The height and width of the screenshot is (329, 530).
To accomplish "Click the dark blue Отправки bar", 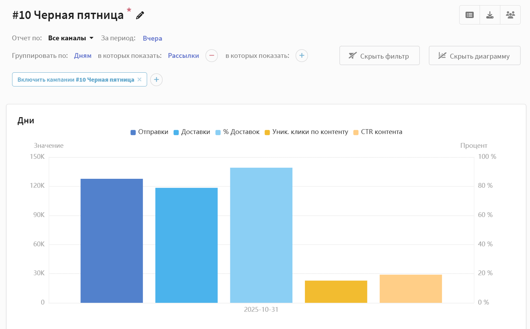I will (x=112, y=240).
